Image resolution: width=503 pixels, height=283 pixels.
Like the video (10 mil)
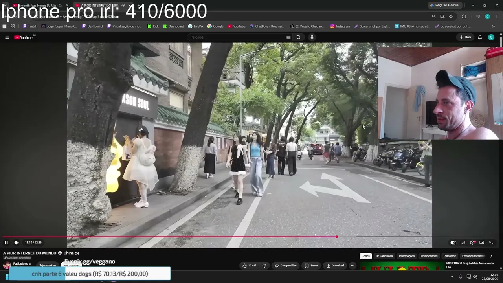(249, 266)
